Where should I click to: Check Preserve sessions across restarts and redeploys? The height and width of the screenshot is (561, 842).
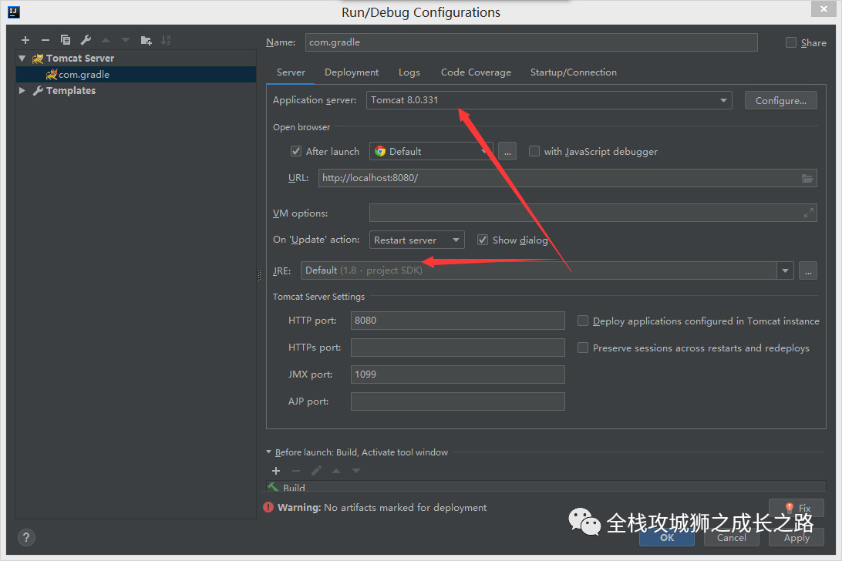click(x=583, y=348)
